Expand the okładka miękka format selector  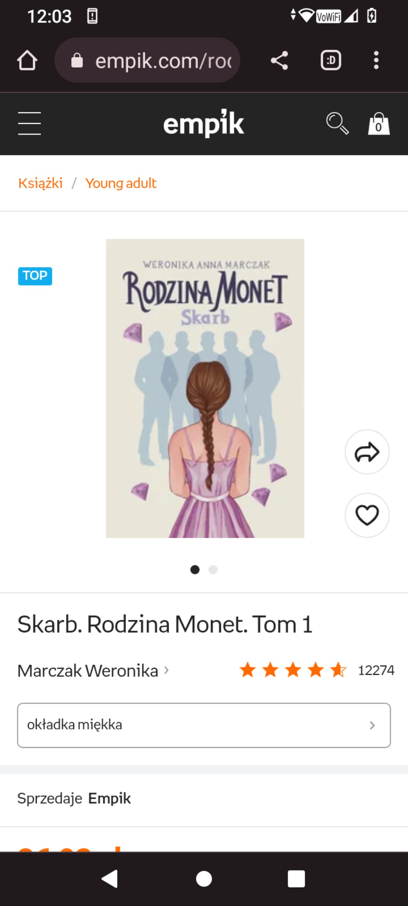click(204, 725)
